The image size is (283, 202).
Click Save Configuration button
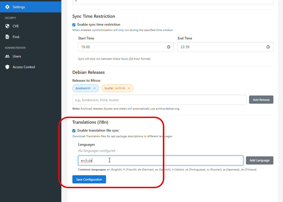89,179
